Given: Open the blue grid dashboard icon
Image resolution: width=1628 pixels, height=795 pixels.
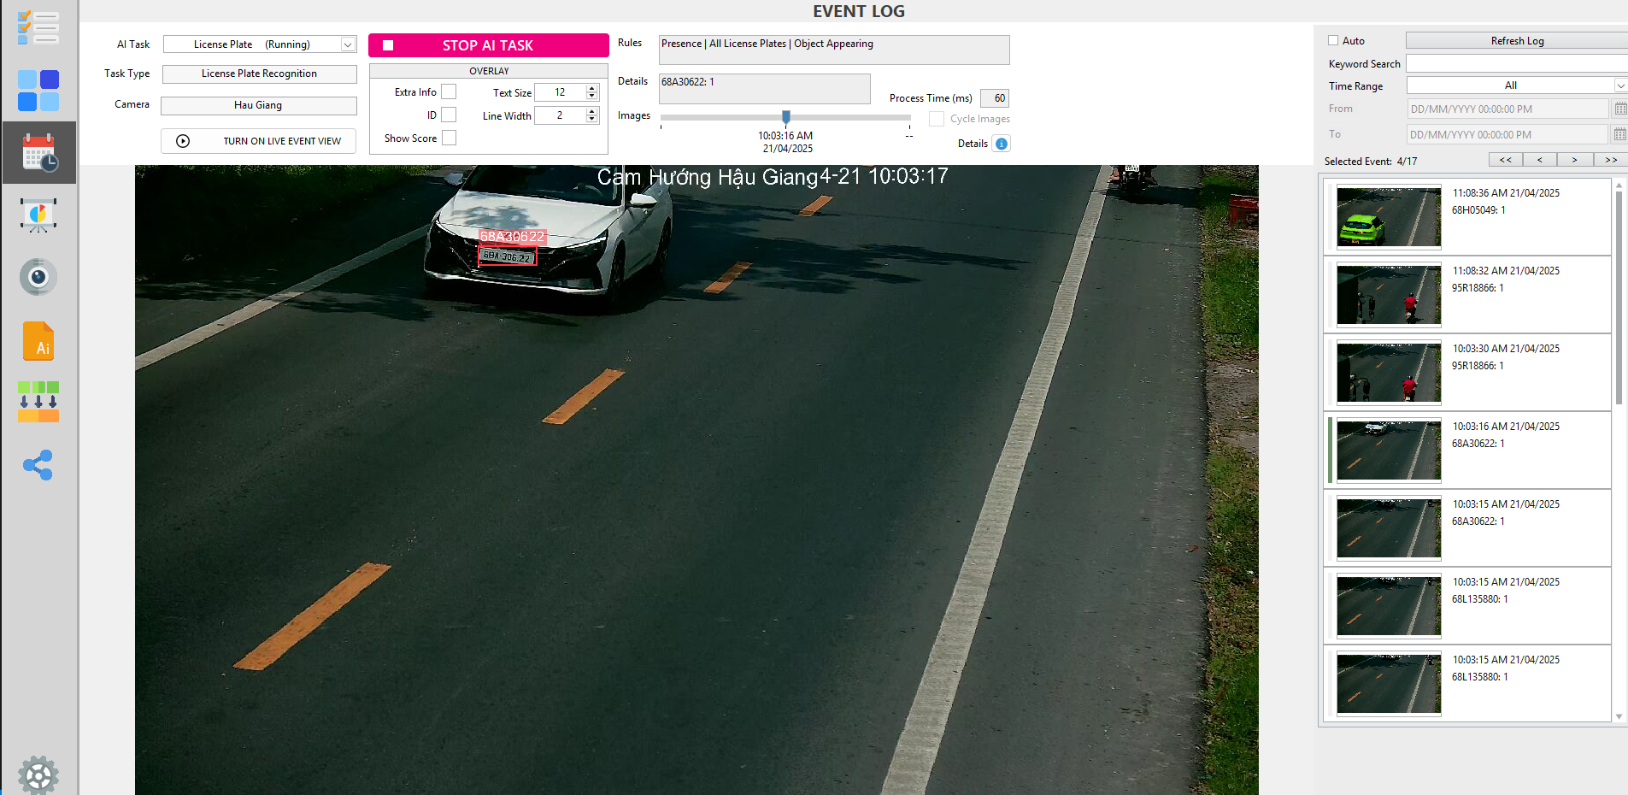Looking at the screenshot, I should pos(38,91).
